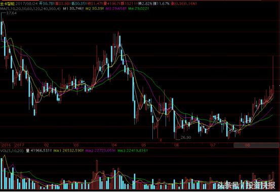Screen dimensions: 280x192
Task: Click the yellow M2 30.39 legend
Action: [94, 9]
